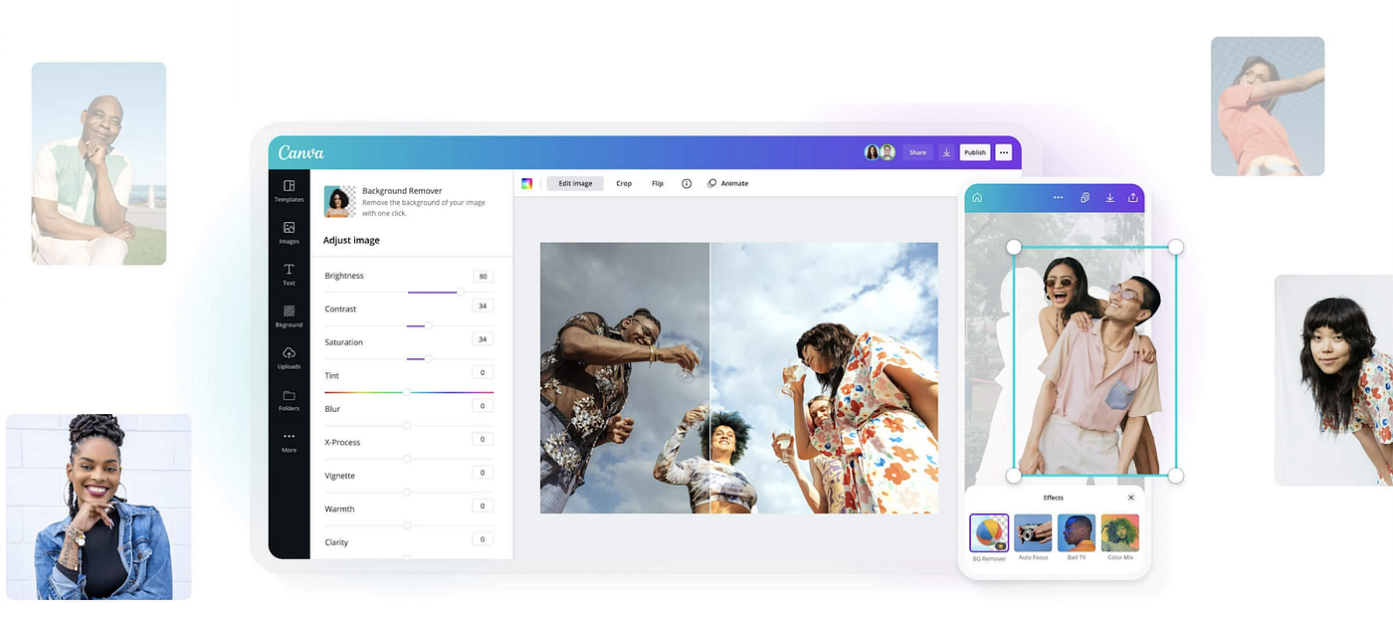Screen dimensions: 1393x618
Task: Click the download icon in the desktop header
Action: point(946,152)
